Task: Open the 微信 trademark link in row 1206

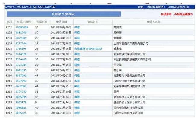Action: click(x=77, y=54)
